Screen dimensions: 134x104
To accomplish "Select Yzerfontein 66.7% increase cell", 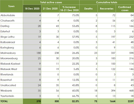I will tap(69, 96).
